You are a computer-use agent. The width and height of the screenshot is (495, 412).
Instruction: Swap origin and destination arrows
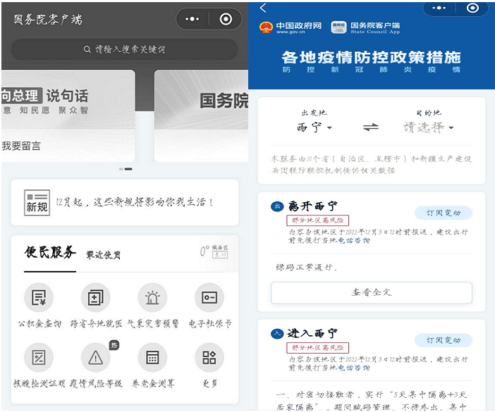pyautogui.click(x=371, y=127)
